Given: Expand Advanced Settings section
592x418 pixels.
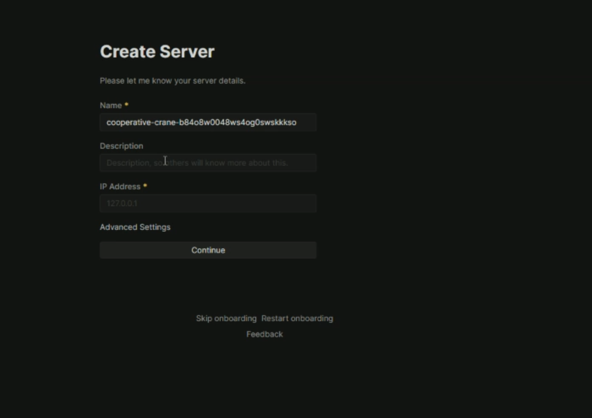Looking at the screenshot, I should [x=135, y=227].
